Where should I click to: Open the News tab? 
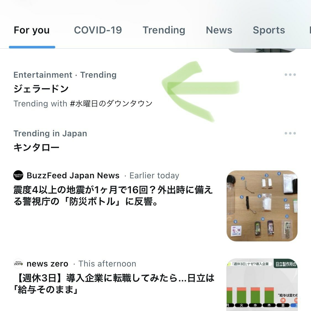[219, 30]
